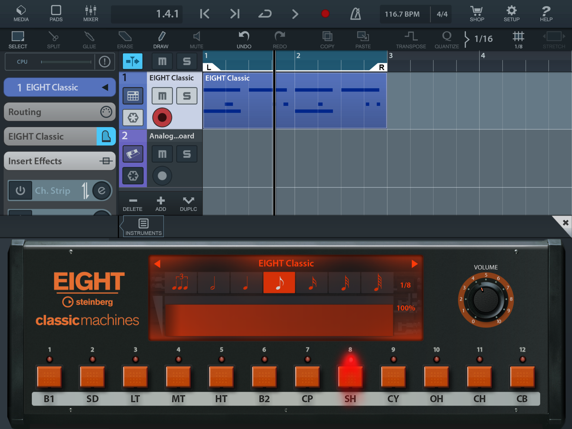Image resolution: width=572 pixels, height=429 pixels.
Task: Quantize the selected event
Action: point(446,40)
